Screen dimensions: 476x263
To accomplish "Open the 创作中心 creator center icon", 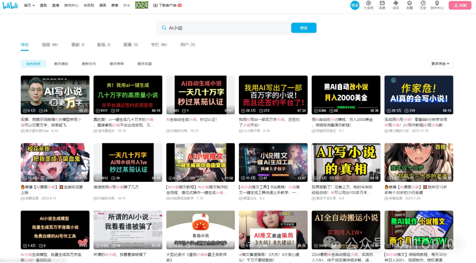I will (x=437, y=5).
